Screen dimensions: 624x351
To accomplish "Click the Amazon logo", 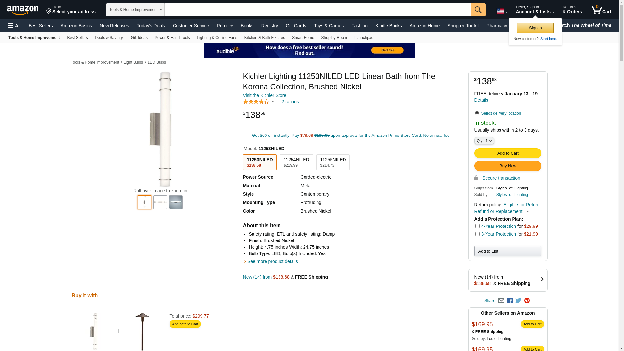I will point(23,10).
